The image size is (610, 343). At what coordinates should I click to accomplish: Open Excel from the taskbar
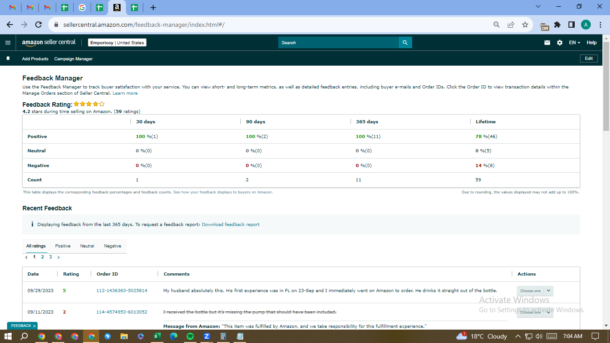point(157,336)
